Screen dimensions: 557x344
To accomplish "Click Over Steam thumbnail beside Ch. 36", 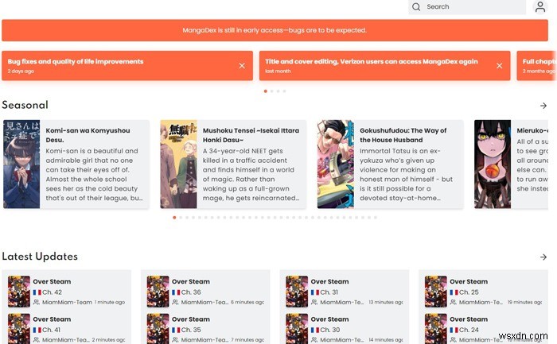I will pyautogui.click(x=158, y=292).
